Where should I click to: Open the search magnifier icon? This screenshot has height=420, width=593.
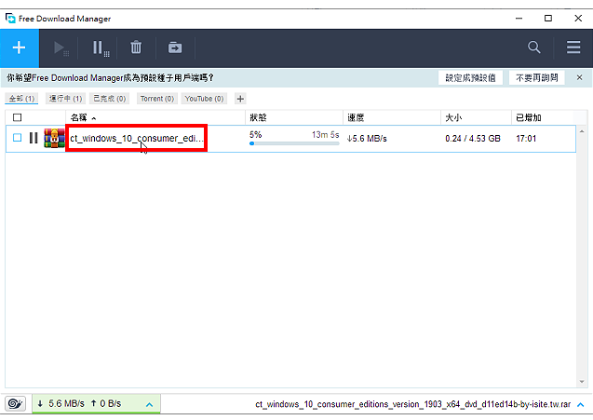click(534, 47)
